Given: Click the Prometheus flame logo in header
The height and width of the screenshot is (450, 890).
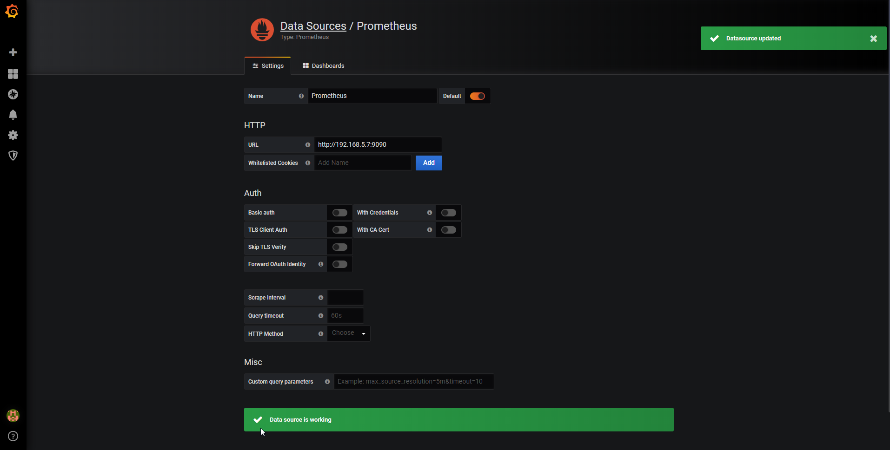Looking at the screenshot, I should tap(262, 30).
